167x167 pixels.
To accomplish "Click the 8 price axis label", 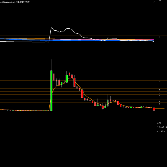I will 160,90.
